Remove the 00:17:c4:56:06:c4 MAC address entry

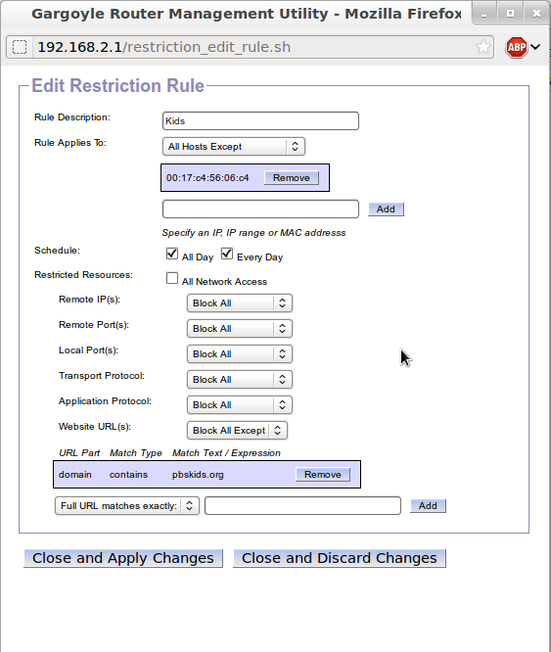click(x=292, y=177)
